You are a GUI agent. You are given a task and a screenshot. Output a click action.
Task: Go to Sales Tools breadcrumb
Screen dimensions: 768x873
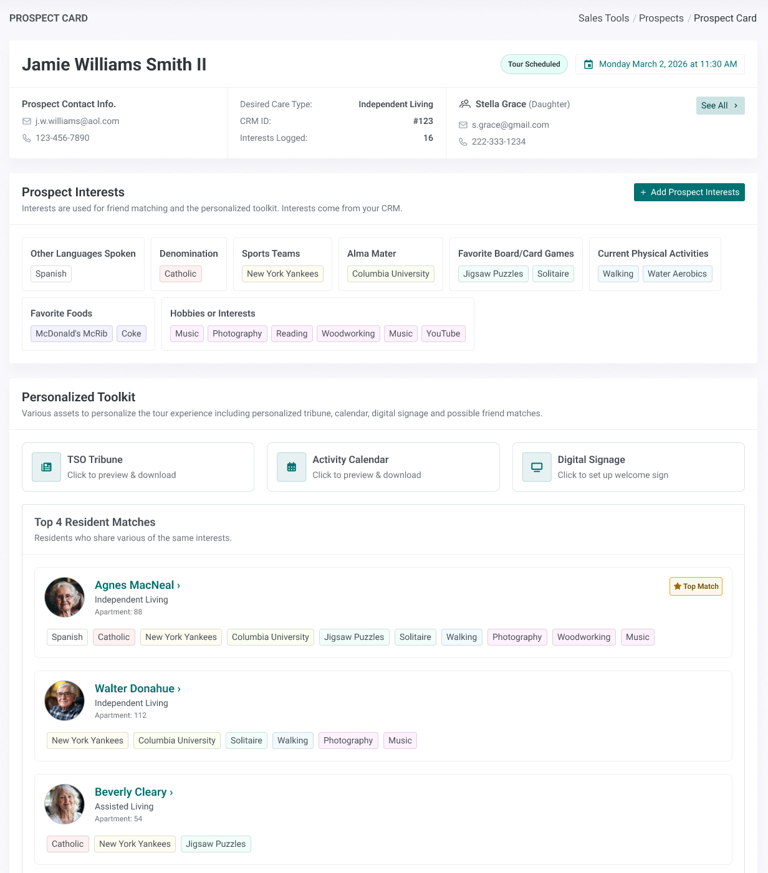[603, 18]
